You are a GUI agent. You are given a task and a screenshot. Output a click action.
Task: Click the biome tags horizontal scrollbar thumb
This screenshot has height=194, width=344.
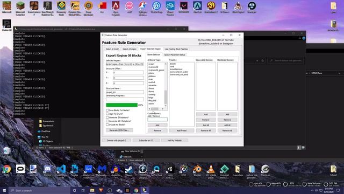155,109
